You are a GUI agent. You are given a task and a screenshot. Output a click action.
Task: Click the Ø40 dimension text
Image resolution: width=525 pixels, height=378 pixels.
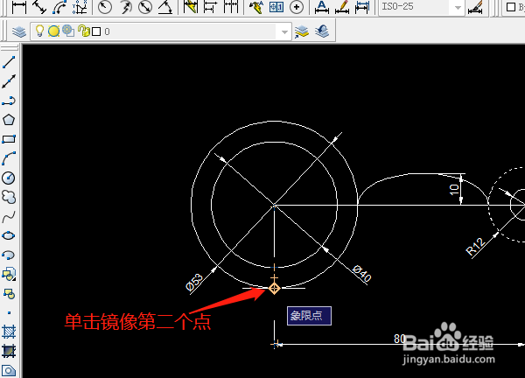(362, 274)
